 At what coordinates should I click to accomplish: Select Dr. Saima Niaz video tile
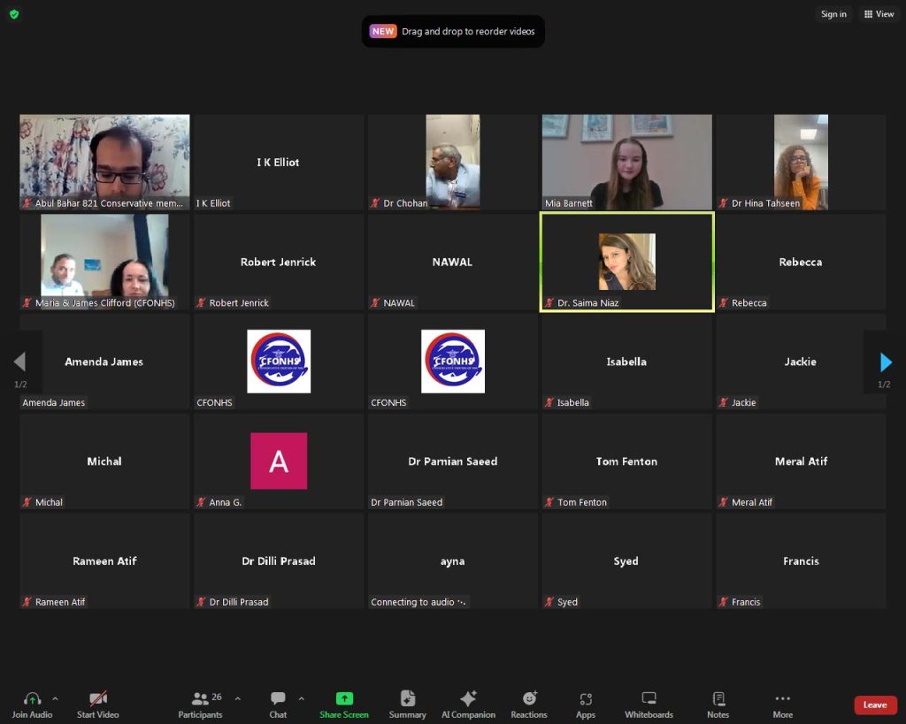(x=626, y=263)
